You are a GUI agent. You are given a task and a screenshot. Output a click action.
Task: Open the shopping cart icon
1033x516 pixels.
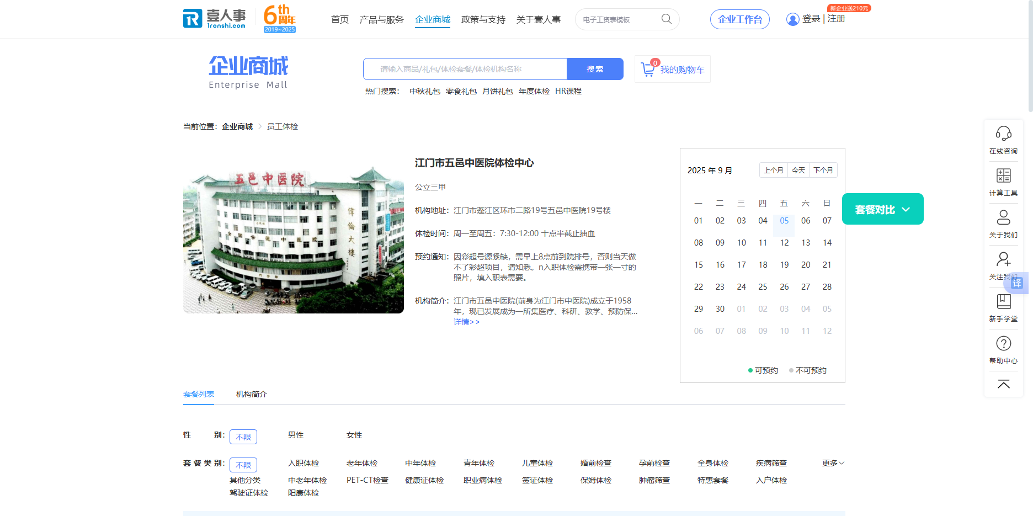pos(648,70)
